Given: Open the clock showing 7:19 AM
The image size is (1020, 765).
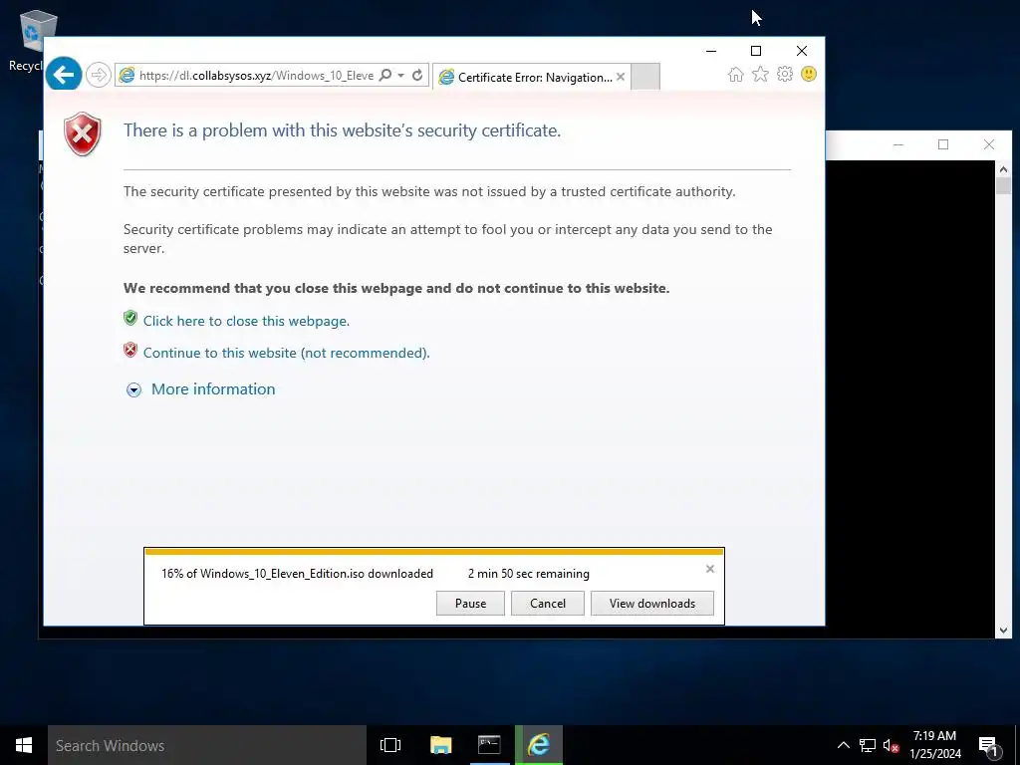Looking at the screenshot, I should click(935, 745).
